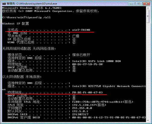This screenshot has width=152, height=124.
Task: Click the subnet mask 255.255.0.0
Action: pos(82,108)
